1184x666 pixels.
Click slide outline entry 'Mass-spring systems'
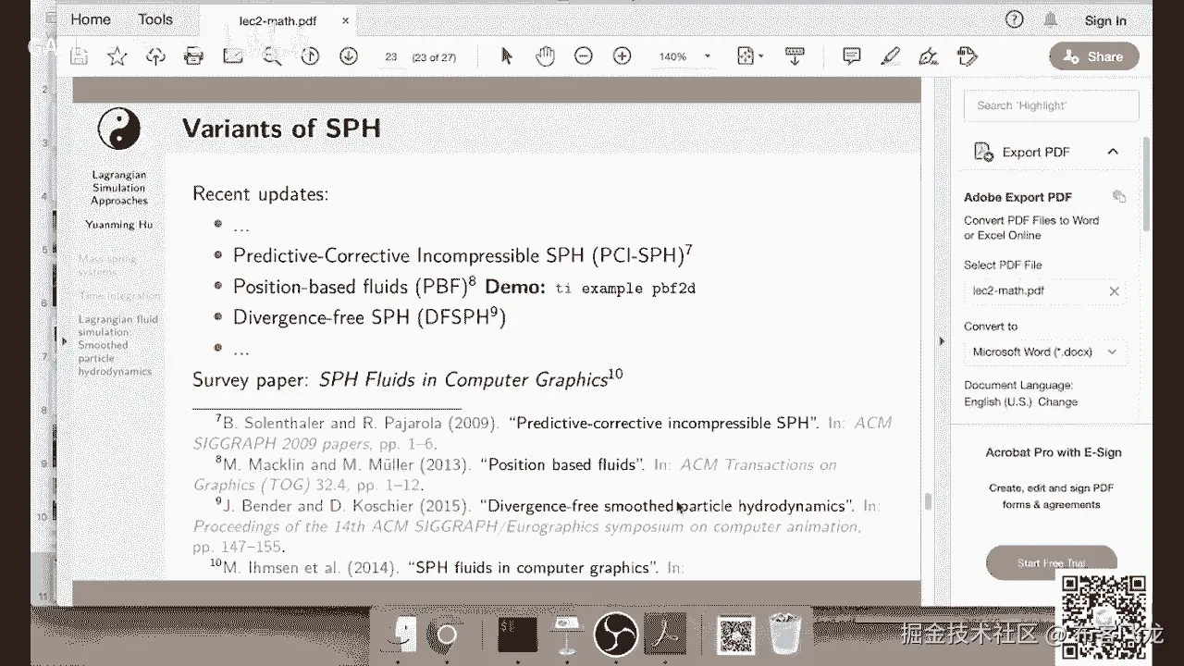(x=107, y=265)
